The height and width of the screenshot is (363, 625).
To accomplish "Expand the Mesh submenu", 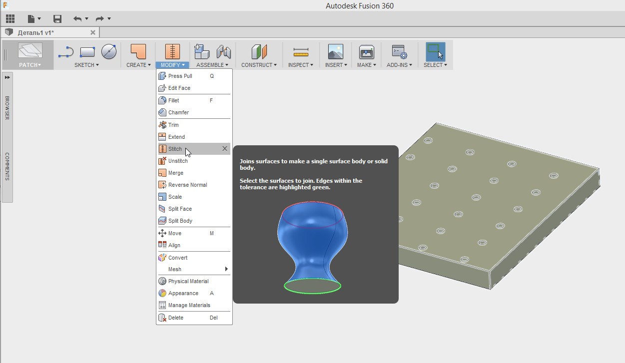I will [194, 269].
